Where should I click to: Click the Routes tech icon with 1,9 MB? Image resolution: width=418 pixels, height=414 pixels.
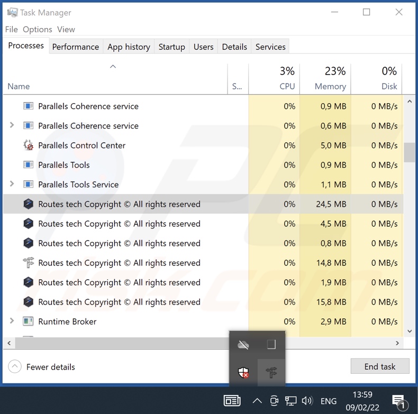coord(28,282)
